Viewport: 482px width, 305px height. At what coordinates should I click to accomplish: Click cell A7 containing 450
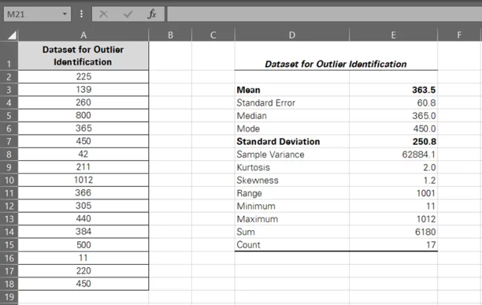click(83, 141)
